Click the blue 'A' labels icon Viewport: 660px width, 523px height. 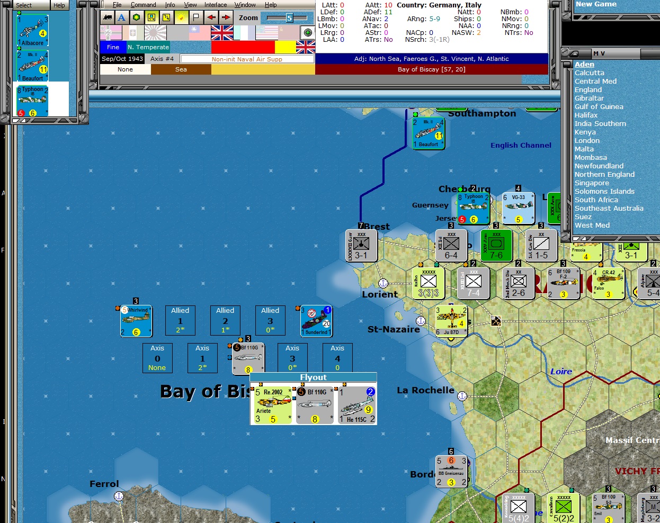click(121, 18)
